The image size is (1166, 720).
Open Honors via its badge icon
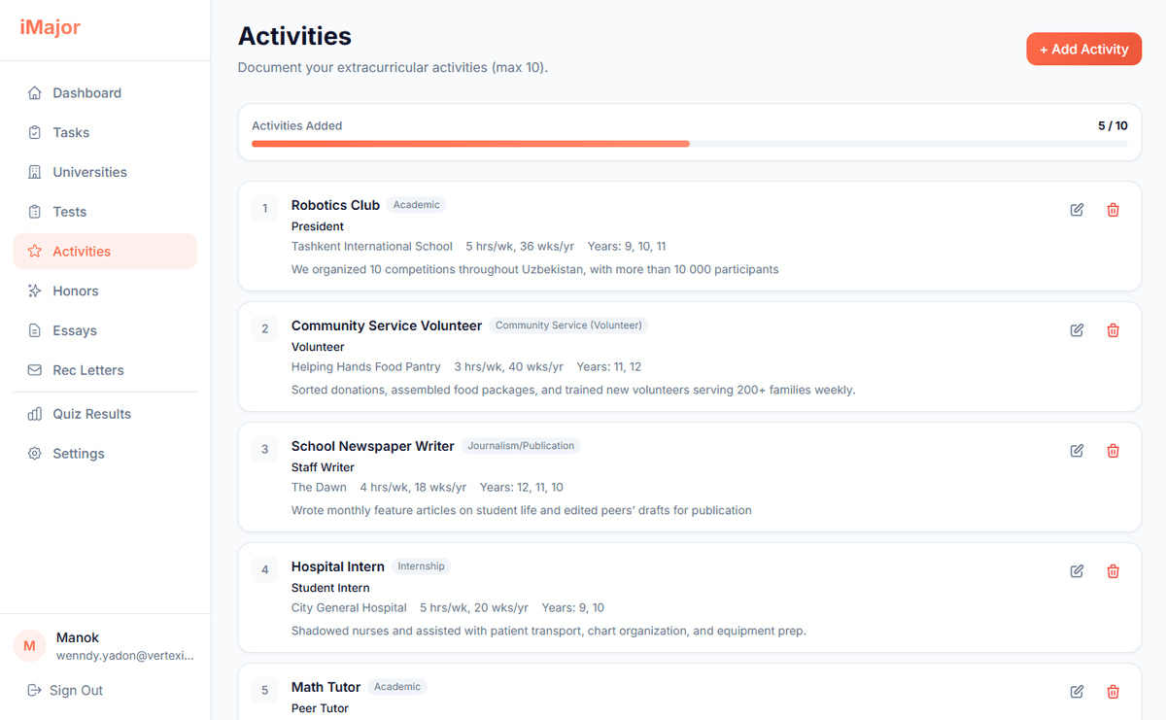click(x=32, y=291)
